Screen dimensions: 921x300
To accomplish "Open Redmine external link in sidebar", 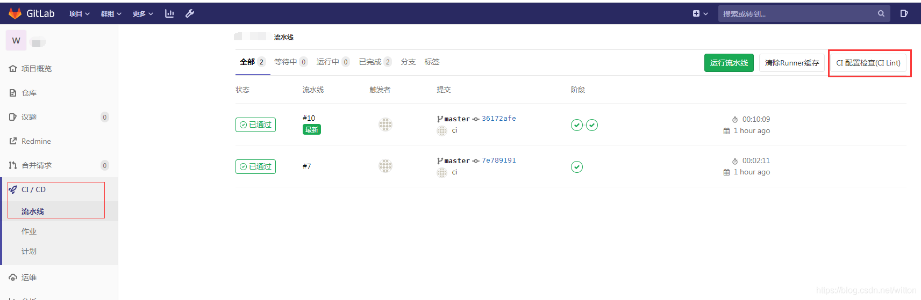I will [x=36, y=141].
